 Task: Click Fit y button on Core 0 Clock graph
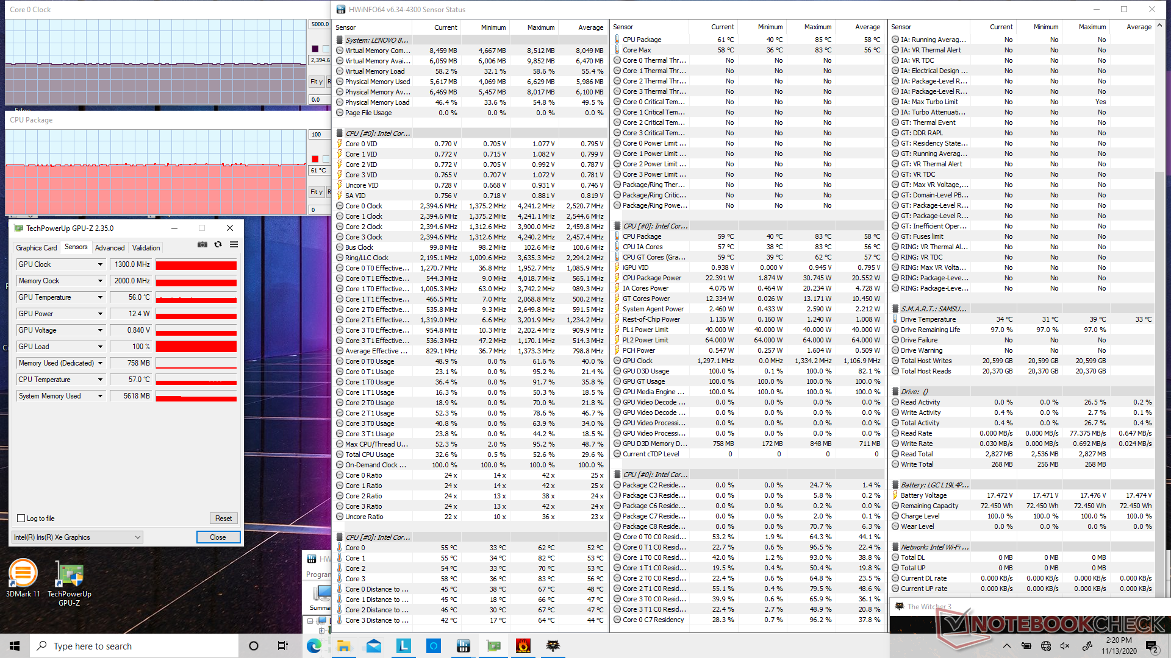tap(317, 82)
